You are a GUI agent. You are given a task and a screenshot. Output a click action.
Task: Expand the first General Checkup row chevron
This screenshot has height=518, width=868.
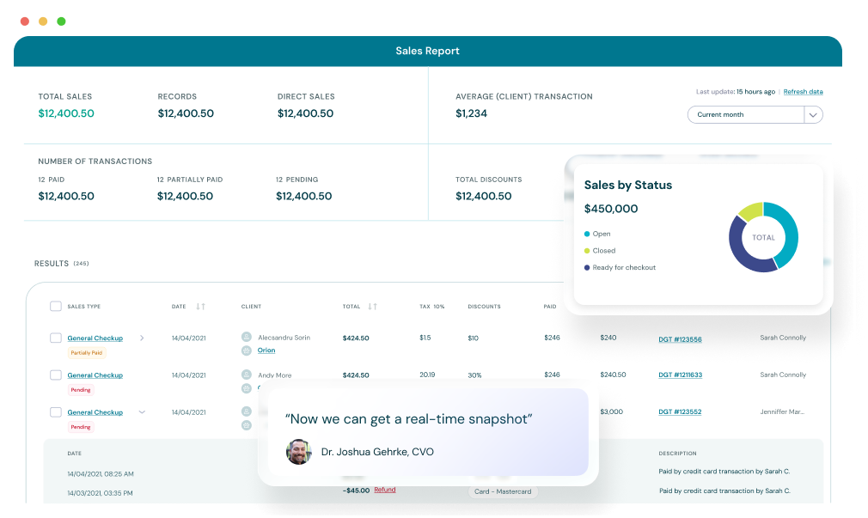click(141, 338)
